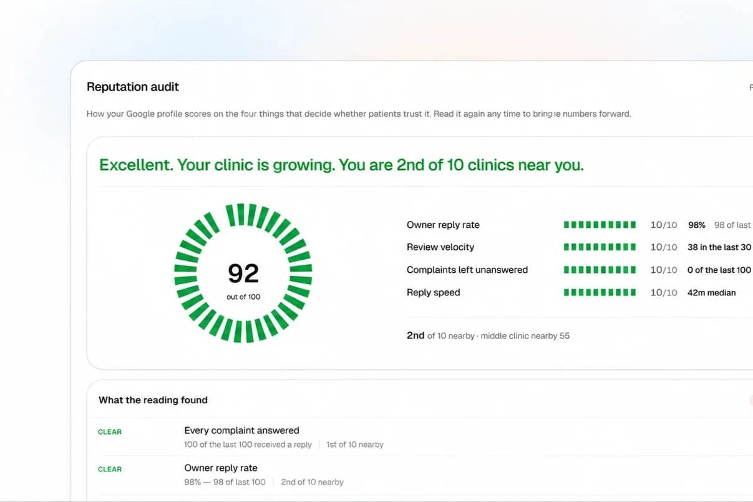Open the Owner reply rate finding row
The image size is (753, 502).
[221, 468]
